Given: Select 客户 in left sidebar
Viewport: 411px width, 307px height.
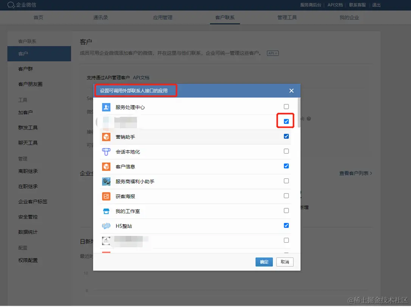Looking at the screenshot, I should (x=39, y=54).
